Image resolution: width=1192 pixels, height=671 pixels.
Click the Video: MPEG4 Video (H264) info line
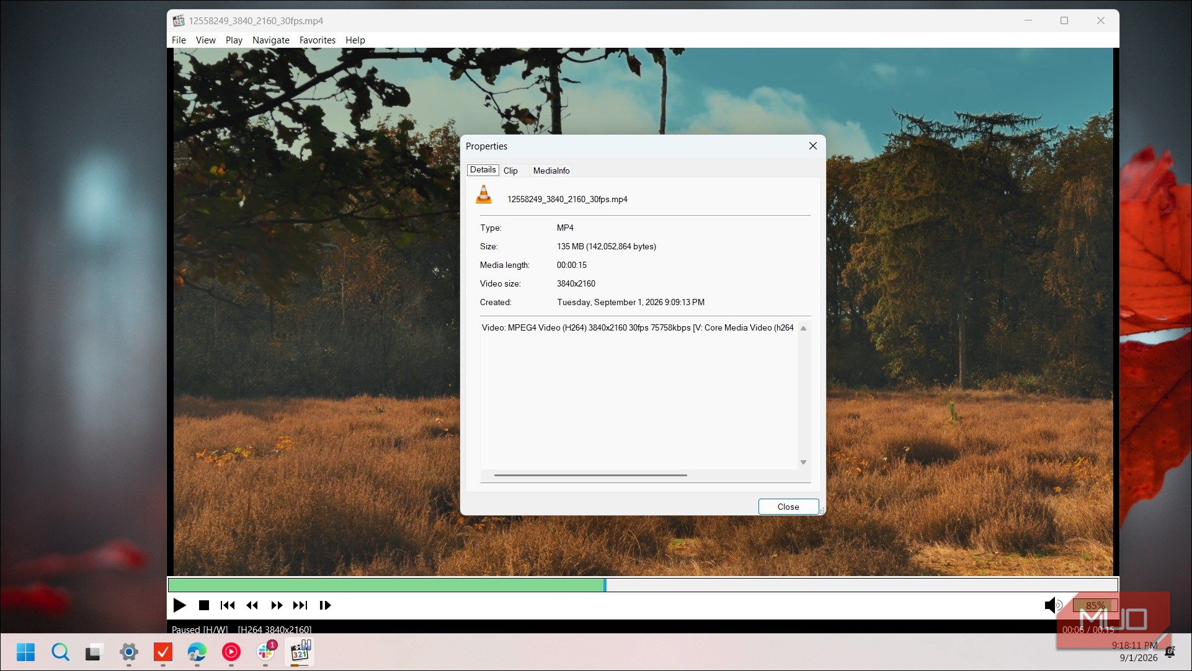pos(638,327)
